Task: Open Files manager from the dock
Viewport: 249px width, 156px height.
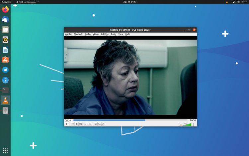Action: pyautogui.click(x=5, y=30)
